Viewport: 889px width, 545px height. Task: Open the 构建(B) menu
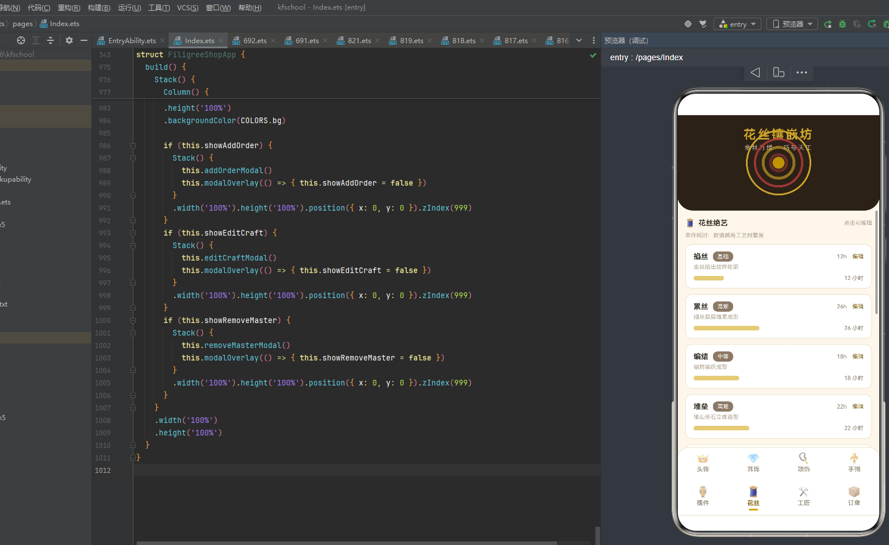[x=99, y=7]
